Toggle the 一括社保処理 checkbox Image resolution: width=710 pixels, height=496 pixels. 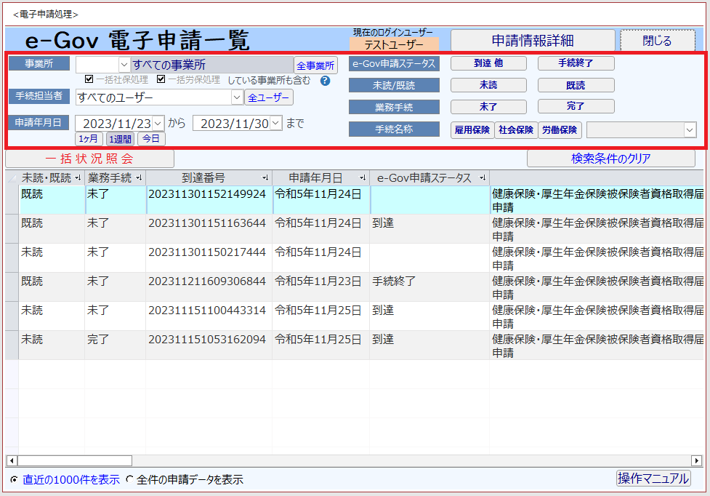tap(89, 80)
